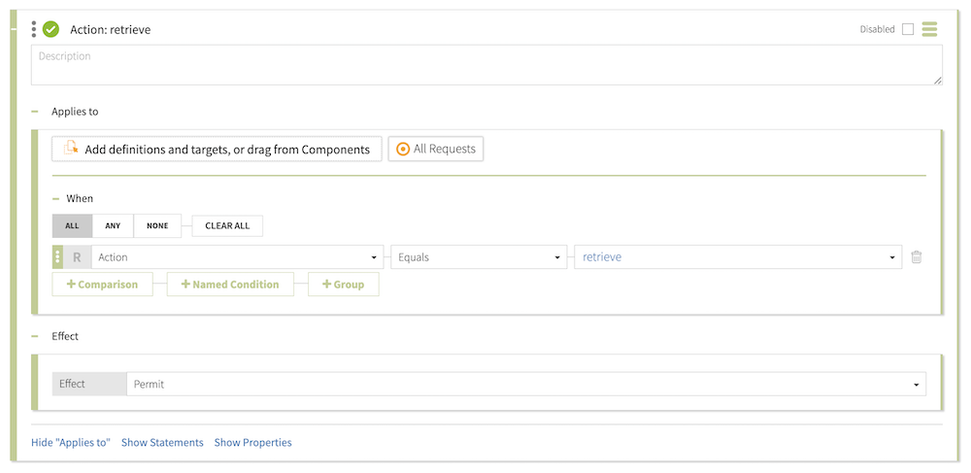971x473 pixels.
Task: Click the R request attribute icon
Action: (77, 257)
